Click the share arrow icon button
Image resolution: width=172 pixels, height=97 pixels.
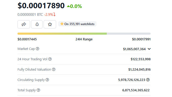tap(24, 24)
